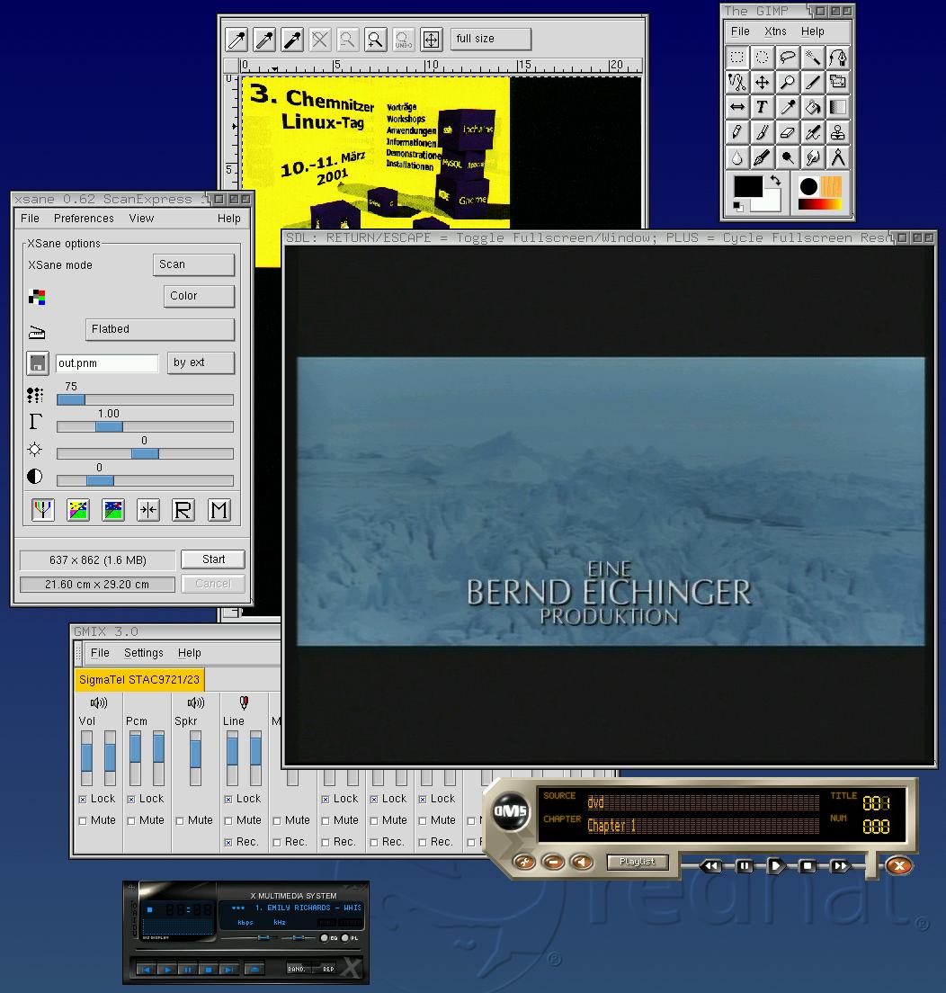946x993 pixels.
Task: Pick the Bucket Fill tool
Action: [812, 107]
